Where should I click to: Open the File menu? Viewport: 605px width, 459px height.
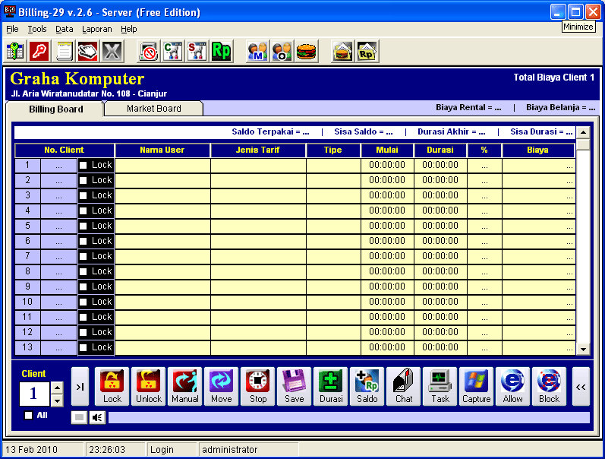[12, 29]
